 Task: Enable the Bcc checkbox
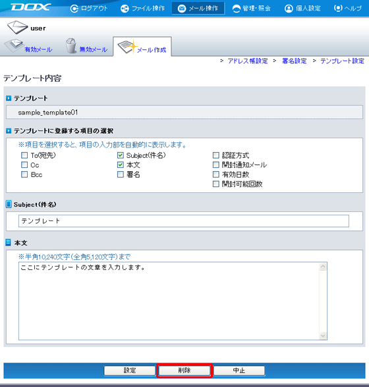pyautogui.click(x=24, y=174)
